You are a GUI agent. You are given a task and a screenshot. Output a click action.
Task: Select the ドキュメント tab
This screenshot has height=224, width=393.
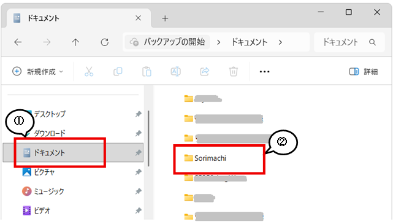[x=79, y=18]
